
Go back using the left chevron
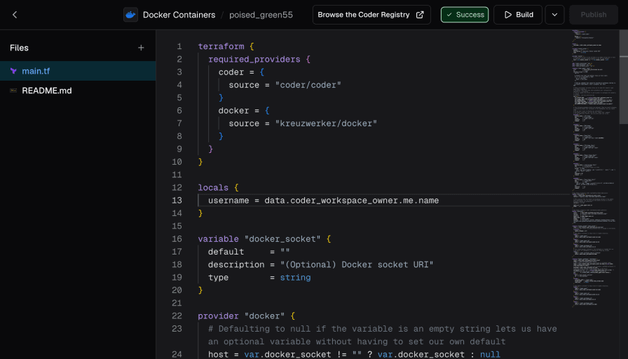click(15, 15)
